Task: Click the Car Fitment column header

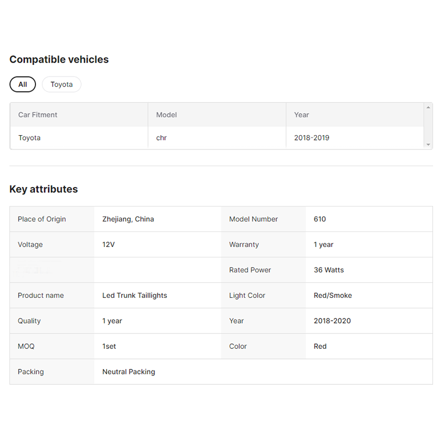Action: 79,115
